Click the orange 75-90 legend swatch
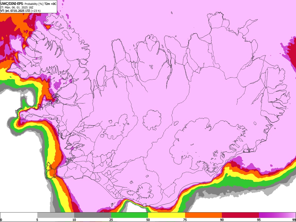 203,215
